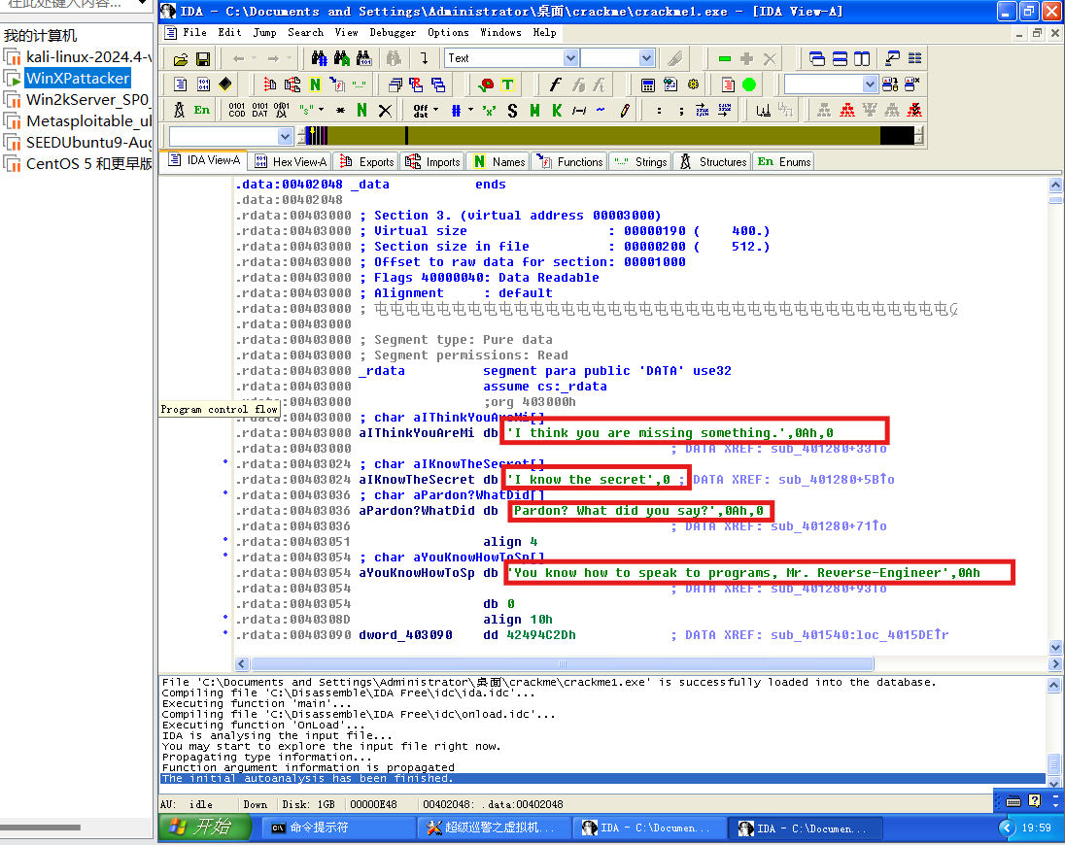The height and width of the screenshot is (845, 1065).
Task: Click binoculars search-text icon with green A
Action: [342, 58]
